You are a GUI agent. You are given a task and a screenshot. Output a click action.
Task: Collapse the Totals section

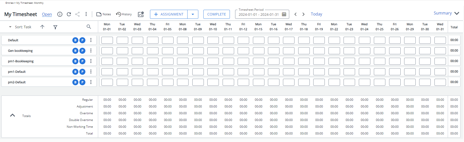[x=13, y=115]
